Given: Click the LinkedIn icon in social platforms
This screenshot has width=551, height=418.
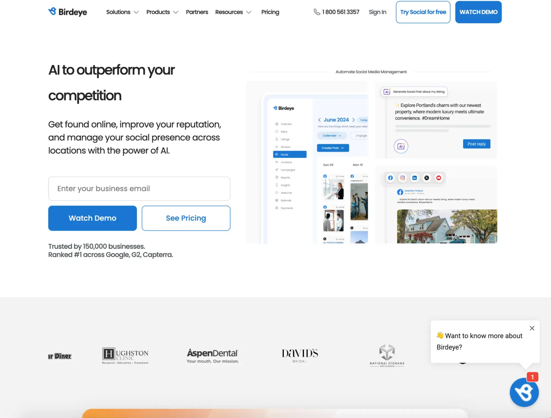Looking at the screenshot, I should (414, 178).
